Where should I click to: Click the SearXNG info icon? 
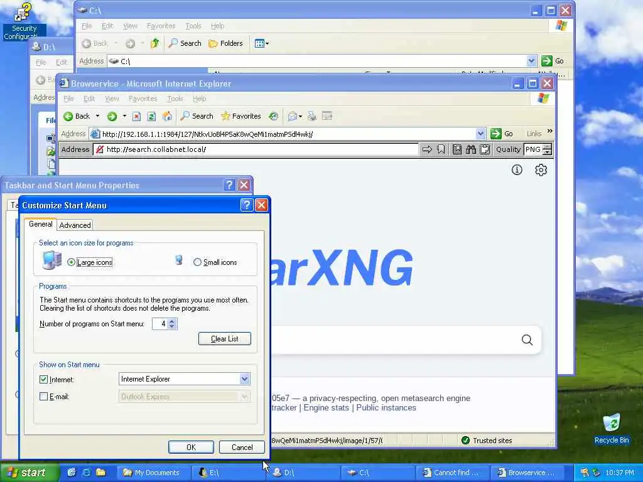(x=517, y=169)
